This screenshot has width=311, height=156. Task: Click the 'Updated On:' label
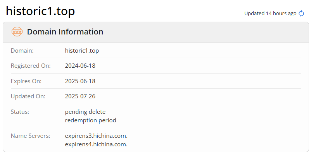coord(28,96)
